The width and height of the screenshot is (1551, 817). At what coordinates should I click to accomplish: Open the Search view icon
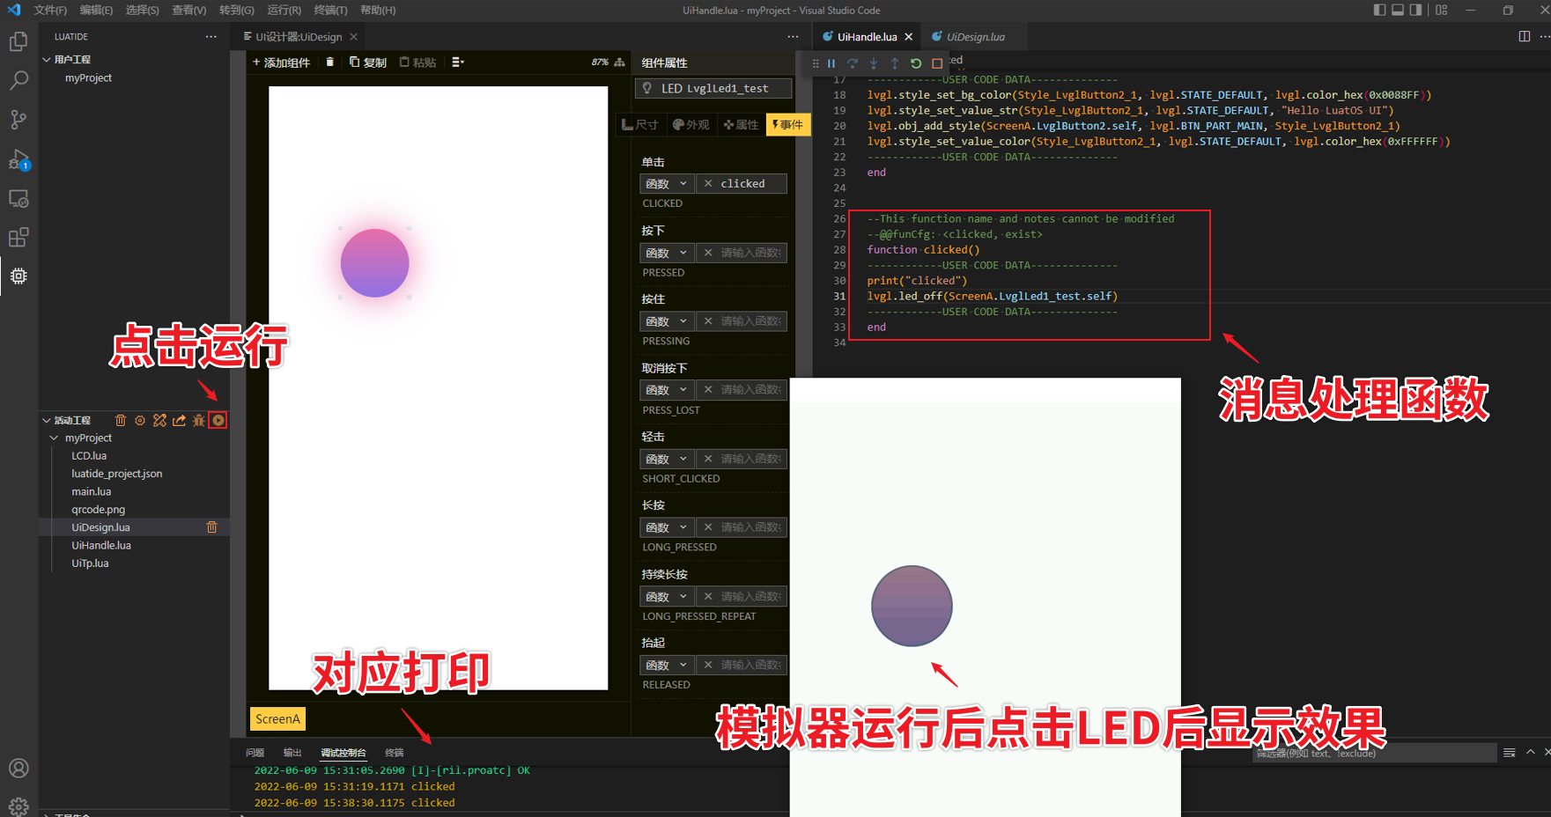pyautogui.click(x=18, y=80)
